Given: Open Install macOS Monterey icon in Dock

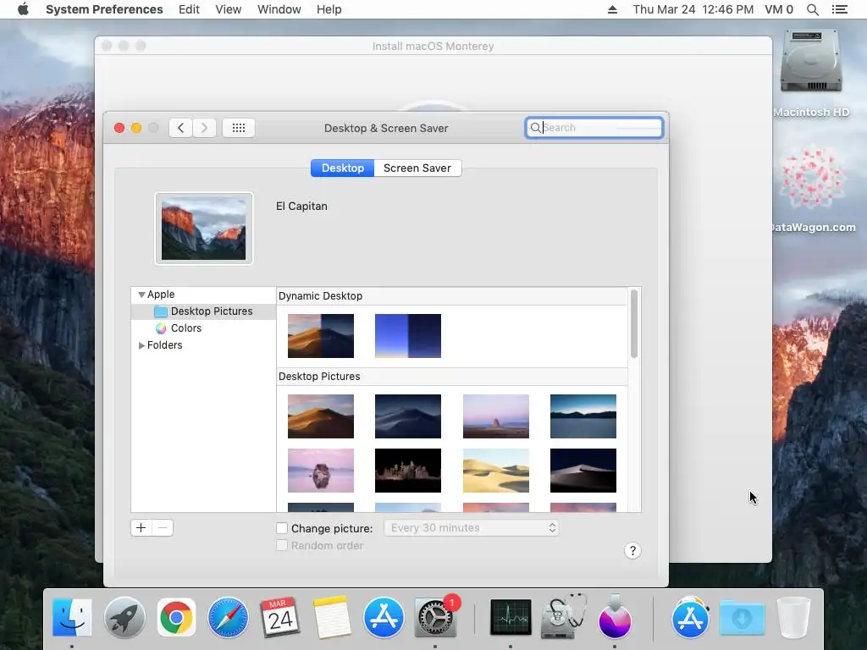Looking at the screenshot, I should click(615, 617).
